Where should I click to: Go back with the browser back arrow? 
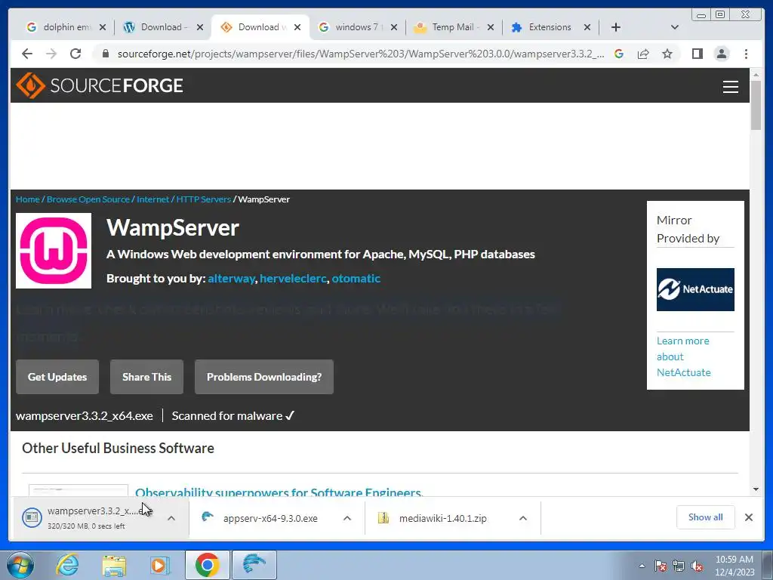[27, 54]
